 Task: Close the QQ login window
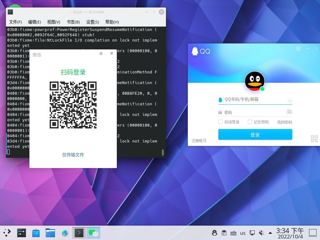tap(316, 48)
